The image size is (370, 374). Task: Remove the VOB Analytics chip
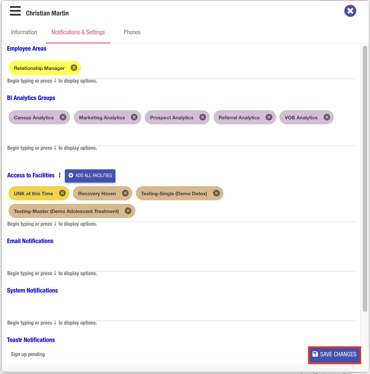pyautogui.click(x=327, y=117)
